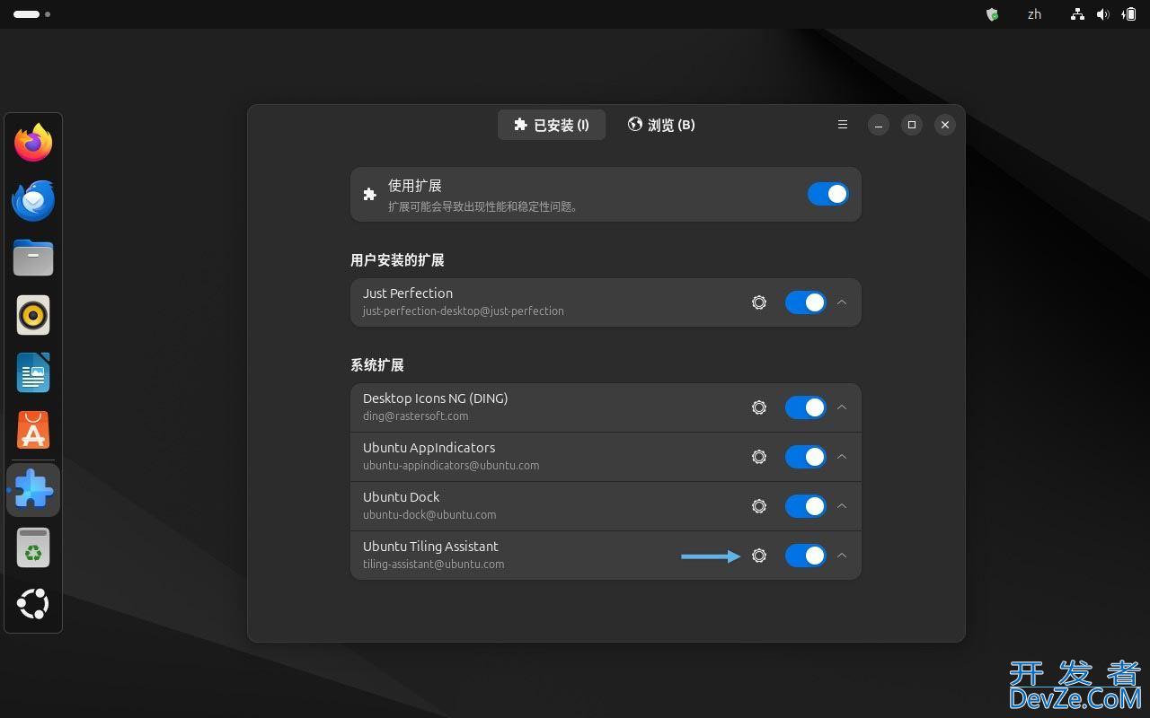Image resolution: width=1150 pixels, height=718 pixels.
Task: Switch off Ubuntu Tiling Assistant toggle
Action: (805, 556)
